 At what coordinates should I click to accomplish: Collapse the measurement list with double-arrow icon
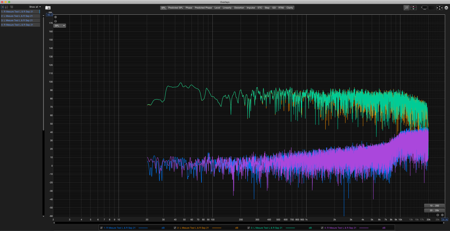(x=2, y=7)
